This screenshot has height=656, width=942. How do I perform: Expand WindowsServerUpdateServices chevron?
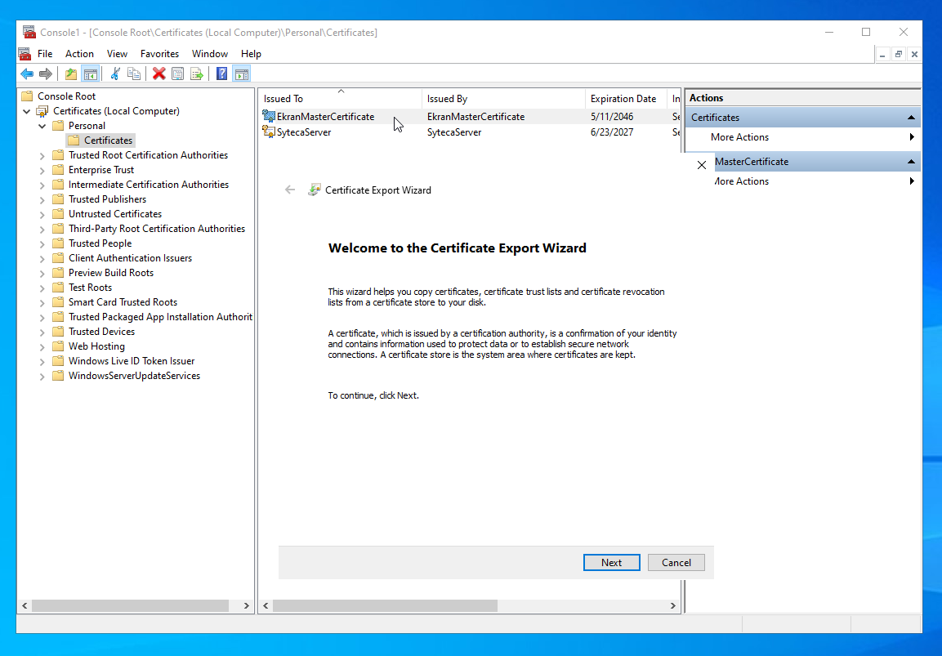pyautogui.click(x=42, y=376)
